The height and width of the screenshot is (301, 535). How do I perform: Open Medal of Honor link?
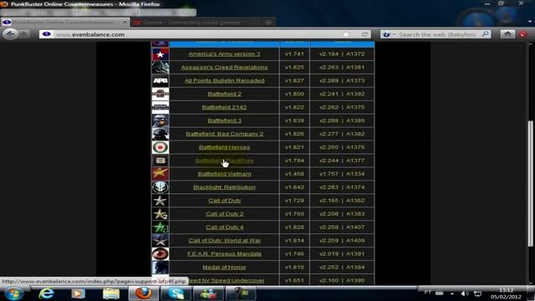pyautogui.click(x=224, y=267)
